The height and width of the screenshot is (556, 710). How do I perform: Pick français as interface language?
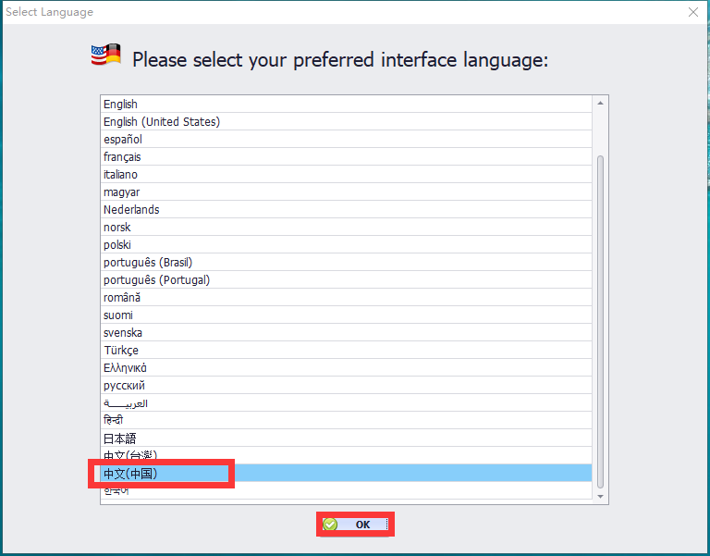(346, 156)
